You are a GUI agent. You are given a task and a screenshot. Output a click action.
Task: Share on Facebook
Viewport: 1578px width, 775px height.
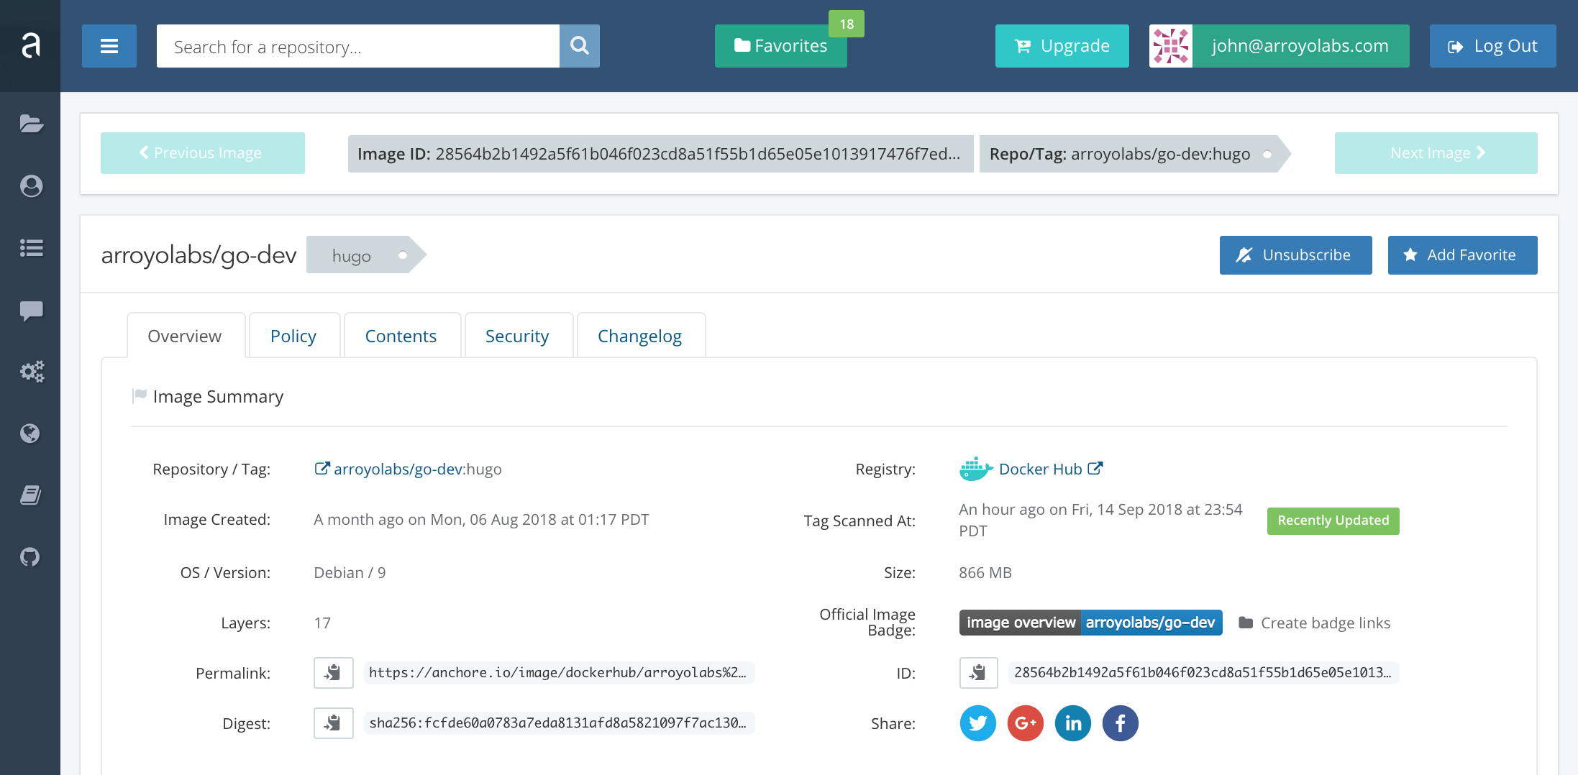coord(1121,723)
